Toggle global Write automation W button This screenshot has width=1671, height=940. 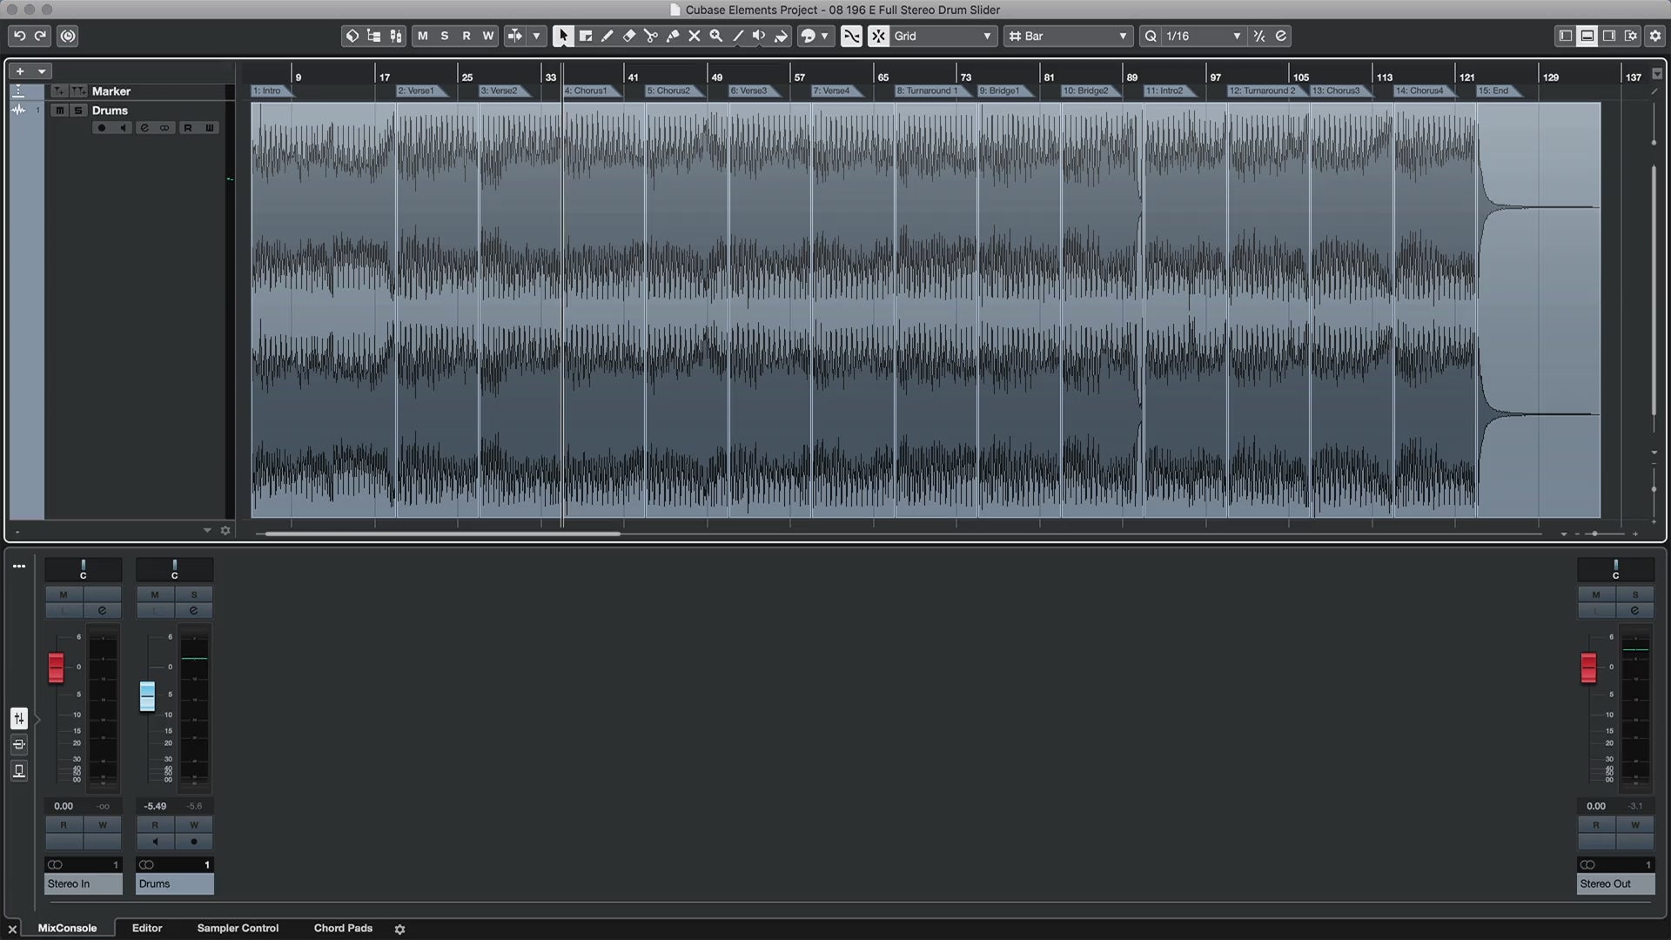[488, 36]
